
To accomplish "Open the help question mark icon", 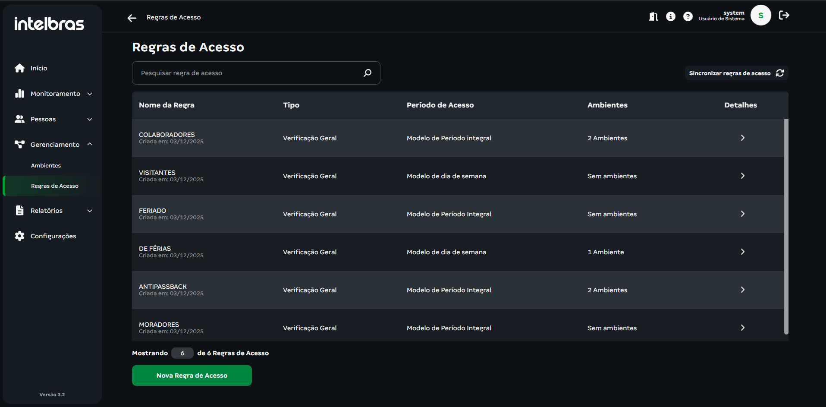I will point(688,16).
